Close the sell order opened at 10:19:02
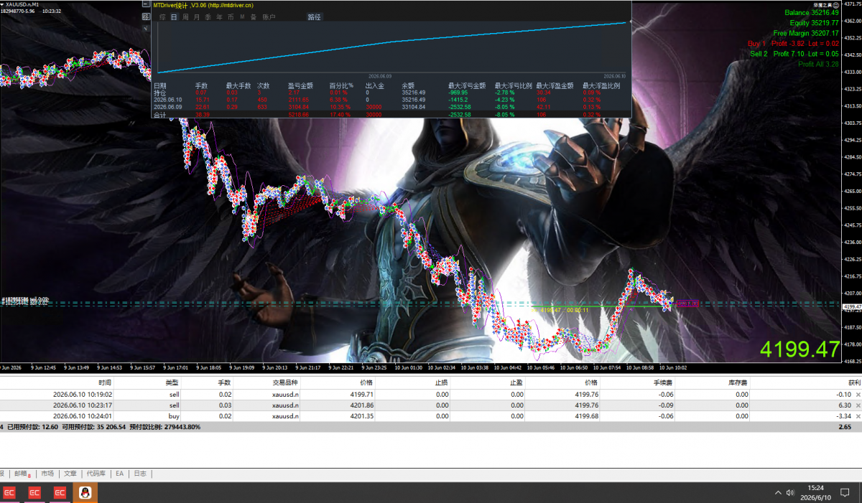862x503 pixels. pos(858,394)
